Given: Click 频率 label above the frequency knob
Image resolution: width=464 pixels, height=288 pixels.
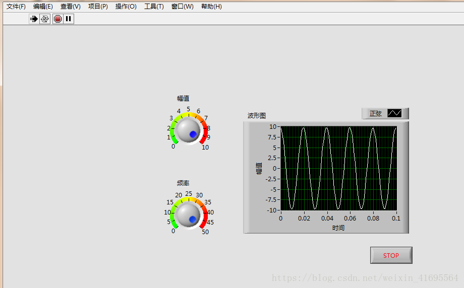Looking at the screenshot, I should 183,183.
